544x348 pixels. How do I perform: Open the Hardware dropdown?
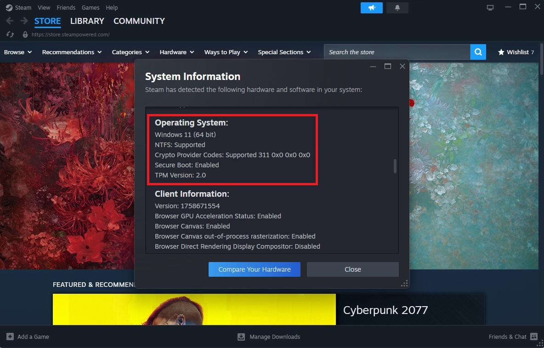tap(176, 52)
